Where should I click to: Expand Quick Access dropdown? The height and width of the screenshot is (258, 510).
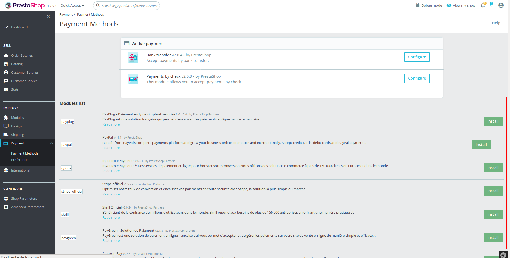[72, 6]
